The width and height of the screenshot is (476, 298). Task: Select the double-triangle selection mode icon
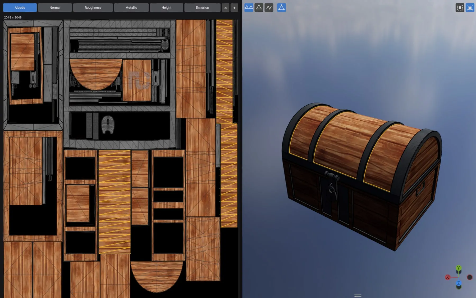click(x=249, y=7)
